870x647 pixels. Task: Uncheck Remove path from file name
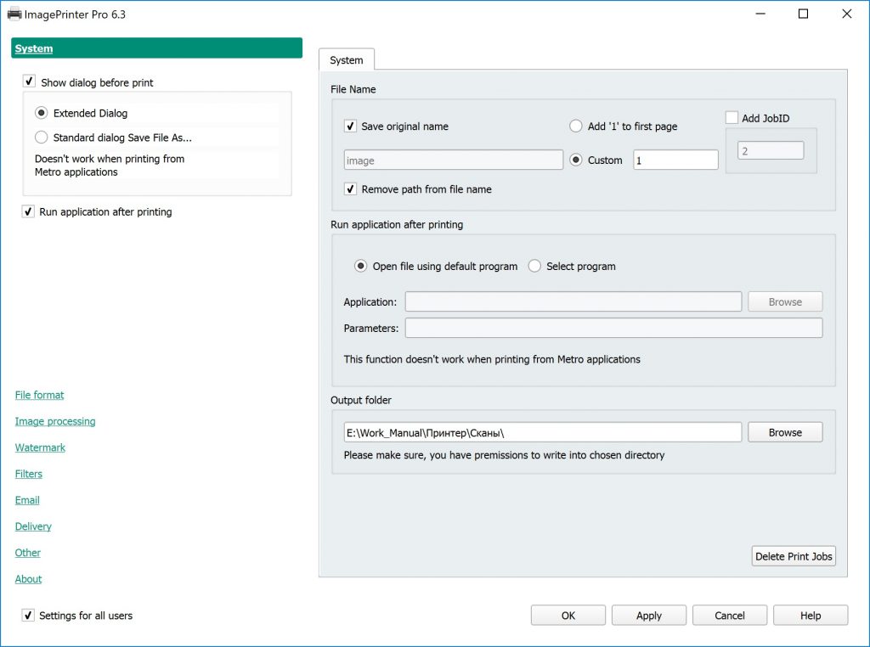pos(350,189)
